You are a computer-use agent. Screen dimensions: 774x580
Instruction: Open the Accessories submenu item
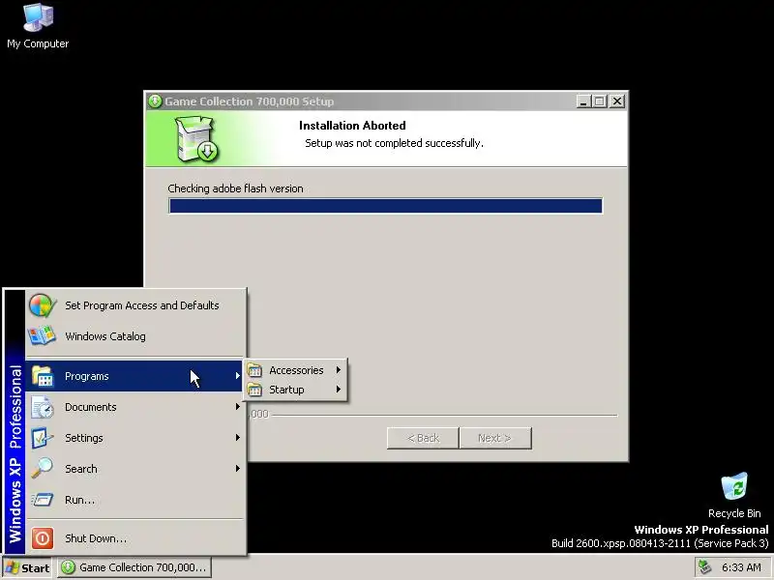[295, 370]
